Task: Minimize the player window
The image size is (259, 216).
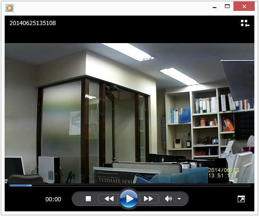Action: 214,7
